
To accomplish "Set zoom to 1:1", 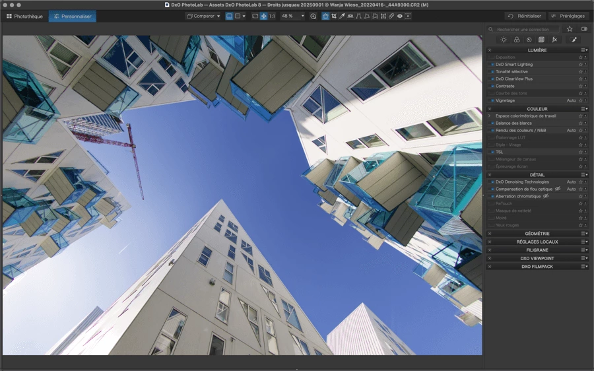I will [272, 17].
